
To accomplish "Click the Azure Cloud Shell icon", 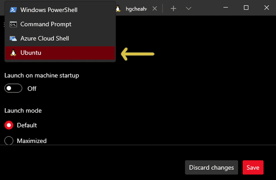I will tap(13, 38).
